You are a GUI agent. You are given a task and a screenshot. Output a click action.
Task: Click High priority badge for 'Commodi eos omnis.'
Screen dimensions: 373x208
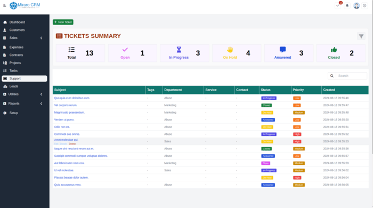click(297, 134)
